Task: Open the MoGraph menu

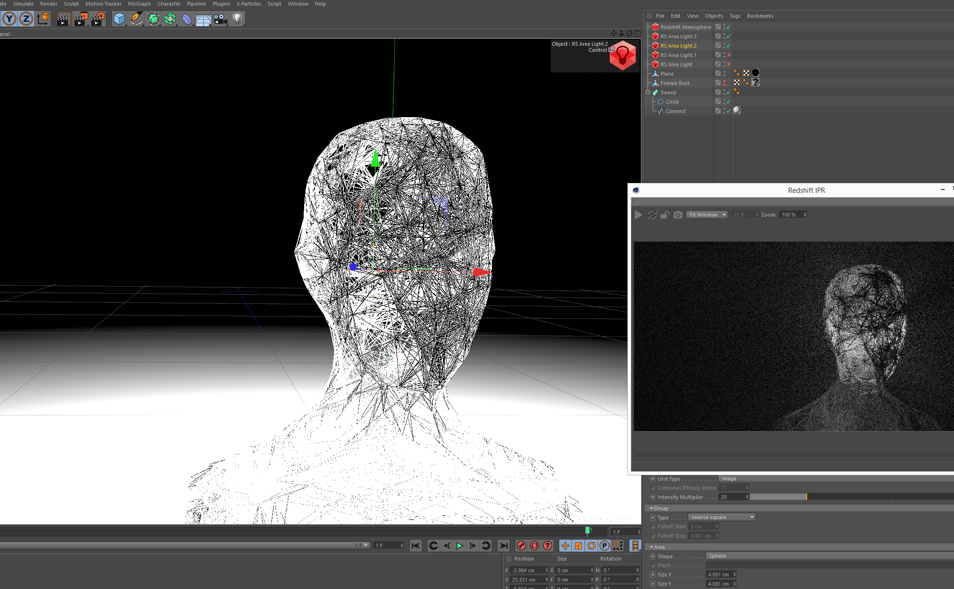Action: click(139, 4)
